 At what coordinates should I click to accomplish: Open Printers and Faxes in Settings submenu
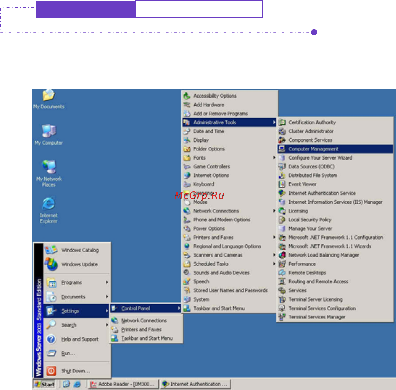[x=147, y=329]
